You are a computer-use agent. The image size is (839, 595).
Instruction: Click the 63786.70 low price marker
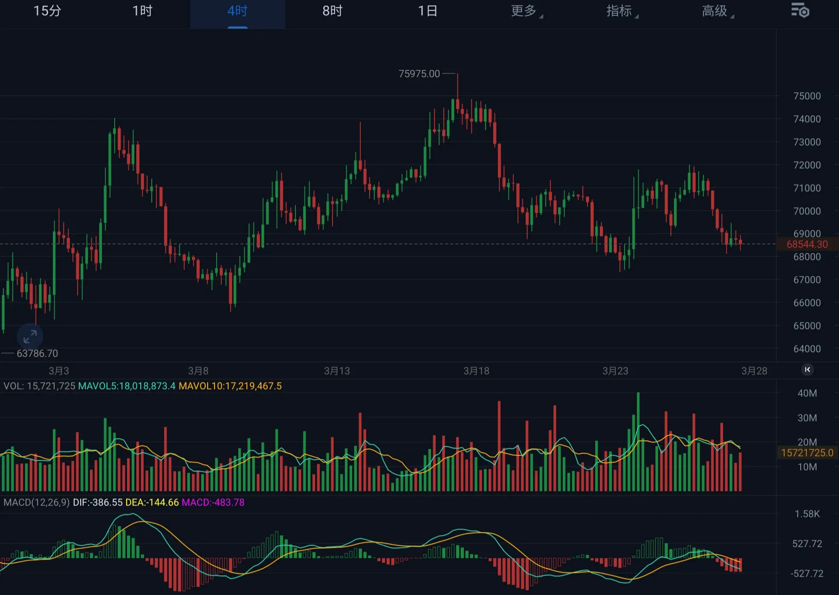pyautogui.click(x=37, y=353)
